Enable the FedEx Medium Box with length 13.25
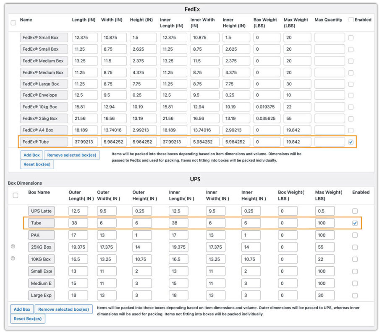 coord(351,61)
